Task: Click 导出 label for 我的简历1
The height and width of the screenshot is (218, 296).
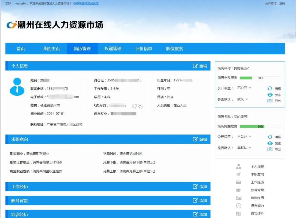Action: [x=278, y=149]
